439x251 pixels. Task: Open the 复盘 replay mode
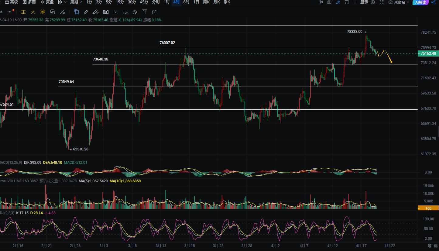[x=47, y=2]
